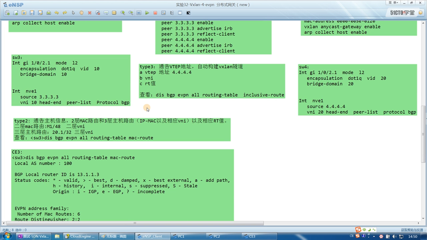Image resolution: width=427 pixels, height=240 pixels.
Task: Click the sw4: configuration note heading
Action: tap(304, 67)
